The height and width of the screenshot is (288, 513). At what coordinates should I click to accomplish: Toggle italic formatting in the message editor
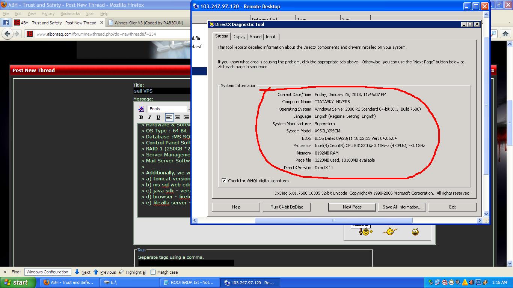(x=149, y=117)
